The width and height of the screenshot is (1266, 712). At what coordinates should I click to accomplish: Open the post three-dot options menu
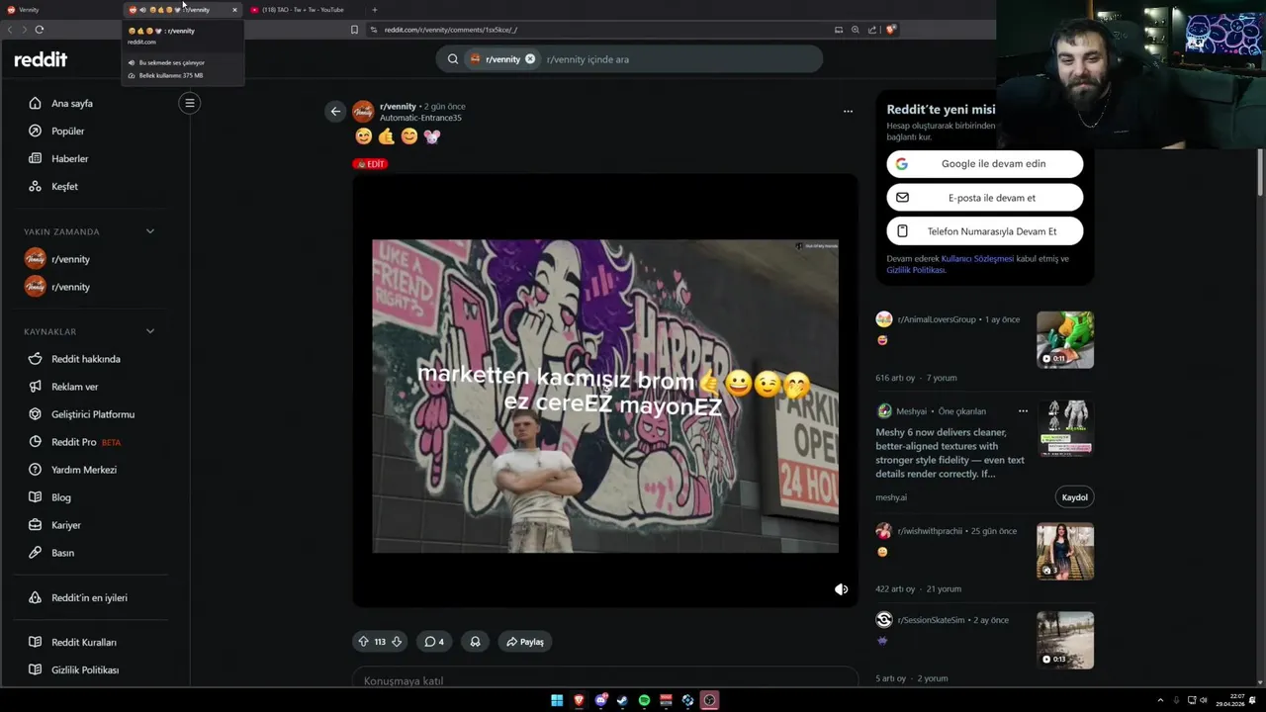(848, 111)
